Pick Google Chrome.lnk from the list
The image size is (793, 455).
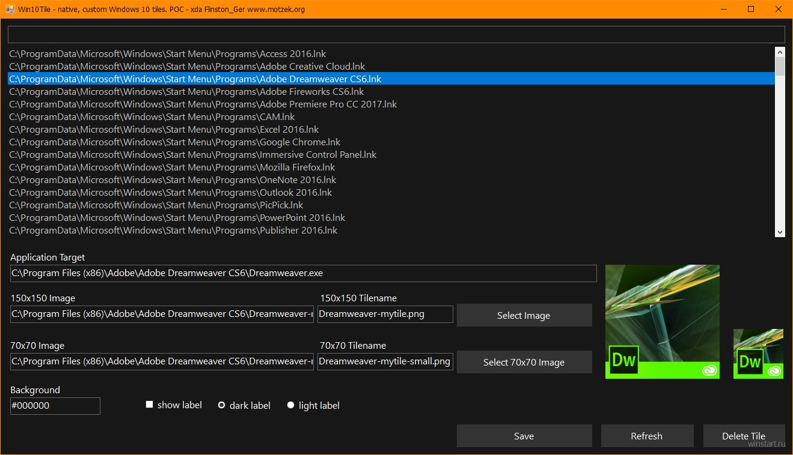(175, 142)
